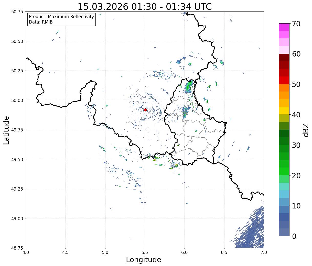Click the plot title showing 15.03.2026 time
This screenshot has width=312, height=266.
pyautogui.click(x=145, y=7)
